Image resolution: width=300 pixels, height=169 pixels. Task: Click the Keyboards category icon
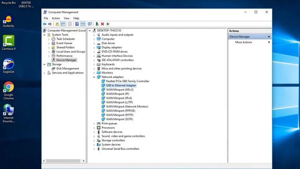click(98, 64)
